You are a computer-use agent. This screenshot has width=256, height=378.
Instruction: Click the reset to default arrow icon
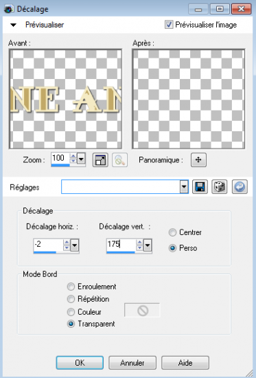point(240,187)
